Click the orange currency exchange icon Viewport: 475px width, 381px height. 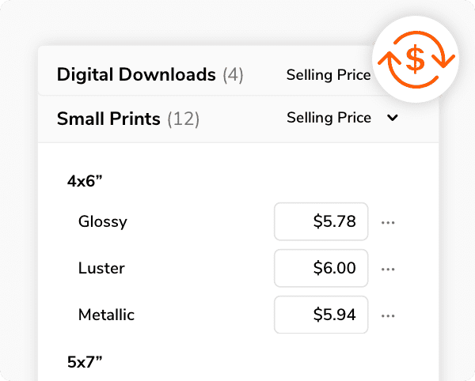416,59
